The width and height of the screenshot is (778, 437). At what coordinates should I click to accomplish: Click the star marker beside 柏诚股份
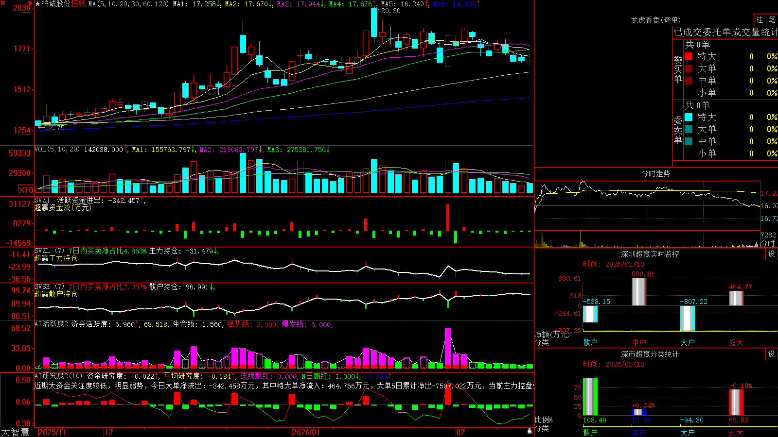pyautogui.click(x=37, y=4)
